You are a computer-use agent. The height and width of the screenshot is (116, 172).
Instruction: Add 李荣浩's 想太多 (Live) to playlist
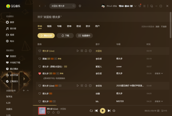coord(82,86)
